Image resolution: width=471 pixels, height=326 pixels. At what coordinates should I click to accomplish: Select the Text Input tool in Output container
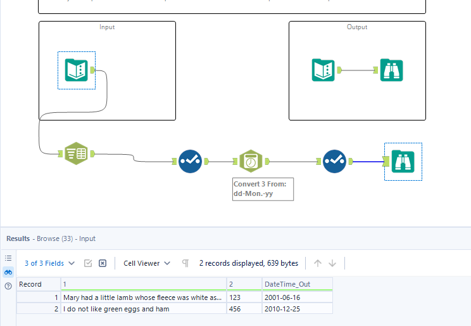tap(323, 70)
